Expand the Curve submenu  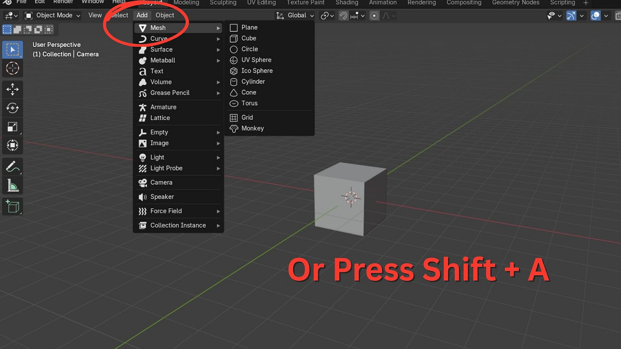[x=178, y=38]
